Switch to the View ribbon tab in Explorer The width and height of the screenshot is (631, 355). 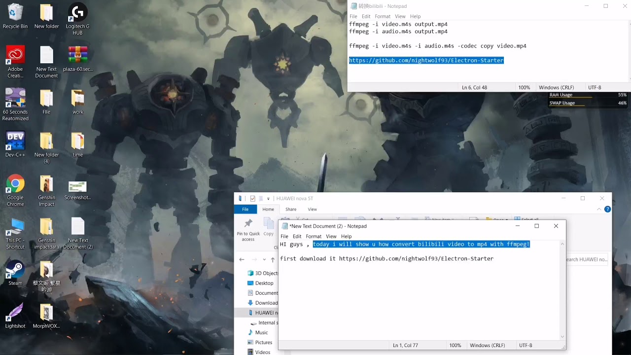312,209
